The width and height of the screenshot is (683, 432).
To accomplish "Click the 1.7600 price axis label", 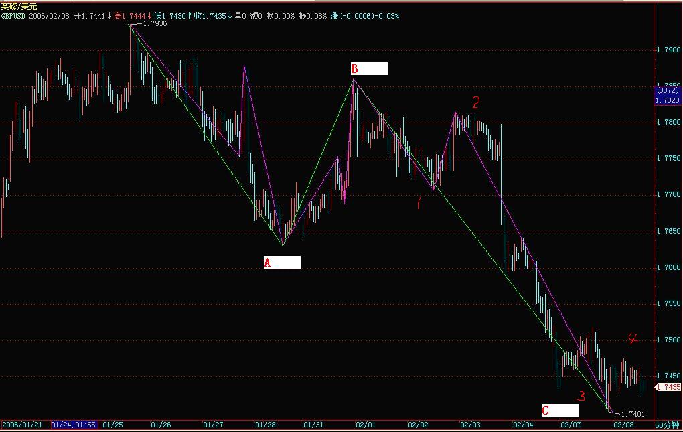I will pos(668,267).
